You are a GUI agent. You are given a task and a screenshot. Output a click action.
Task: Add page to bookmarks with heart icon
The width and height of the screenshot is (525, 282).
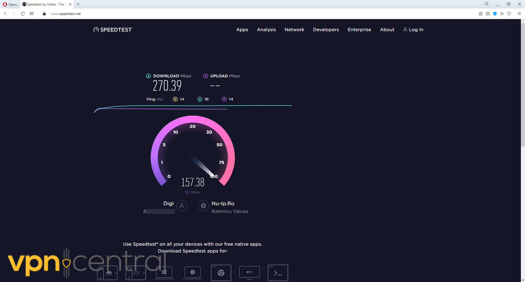click(509, 14)
